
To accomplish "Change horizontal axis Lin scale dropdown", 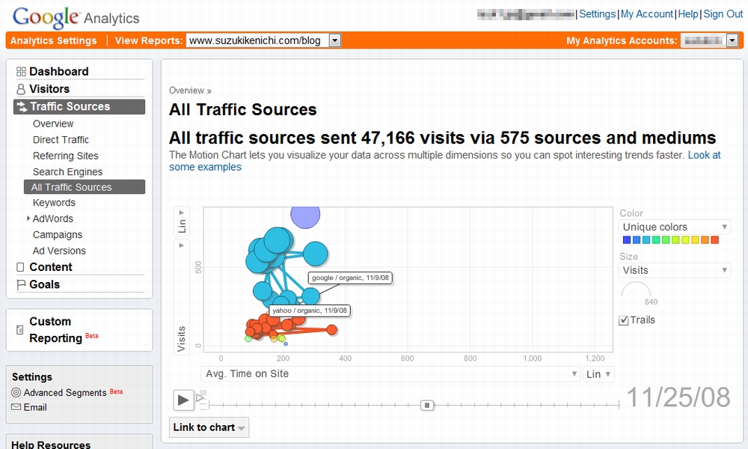I will (598, 374).
